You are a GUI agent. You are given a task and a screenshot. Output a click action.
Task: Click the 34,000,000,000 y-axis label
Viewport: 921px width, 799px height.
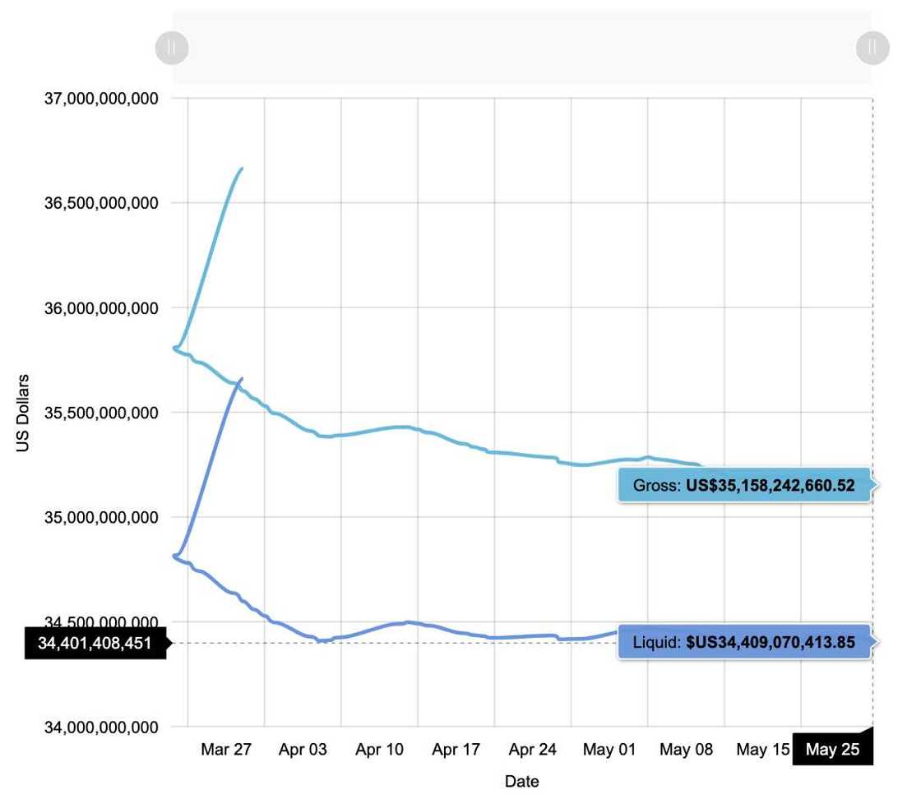point(101,727)
